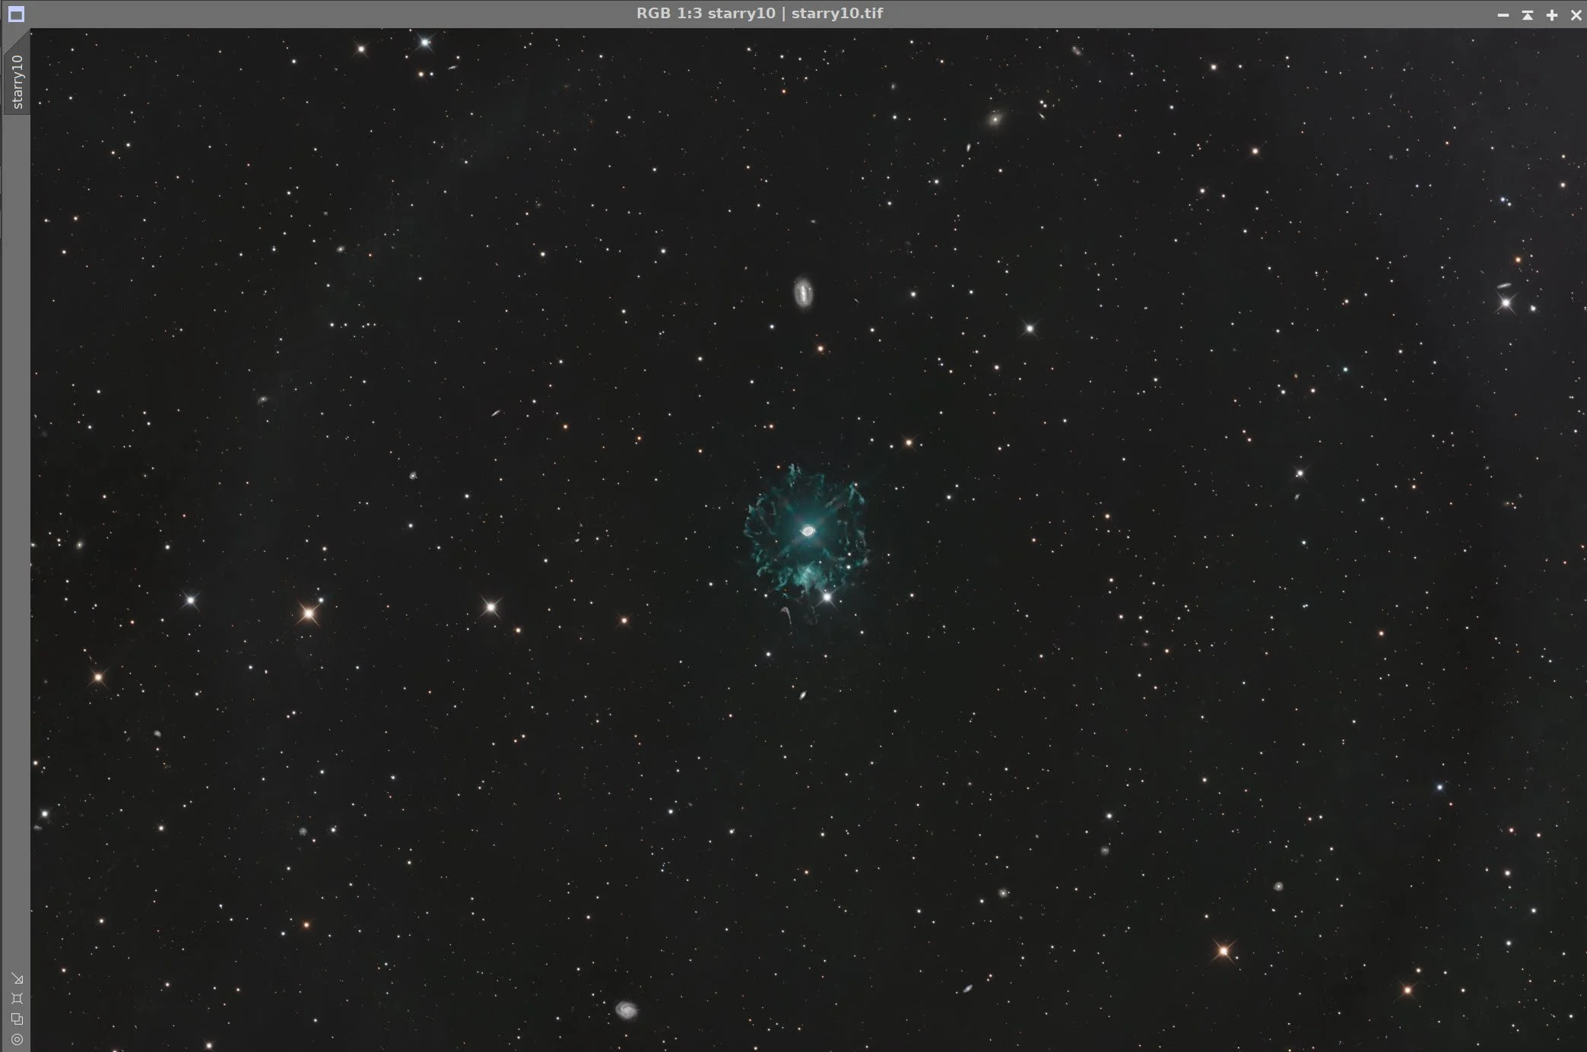Click the blue-white spiked star at far left
The image size is (1587, 1052).
coord(190,600)
